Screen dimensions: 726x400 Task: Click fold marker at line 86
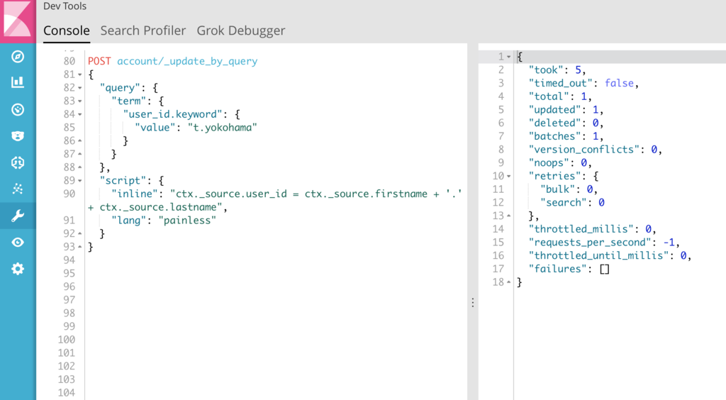[x=80, y=140]
